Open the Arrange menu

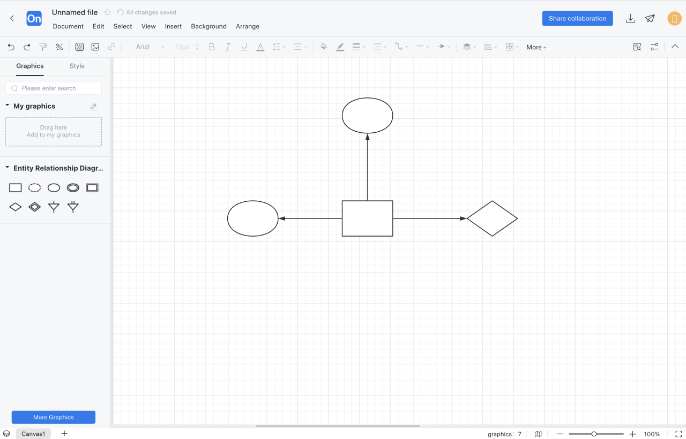coord(248,26)
